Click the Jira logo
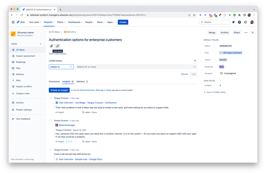The image size is (266, 174). (21, 22)
